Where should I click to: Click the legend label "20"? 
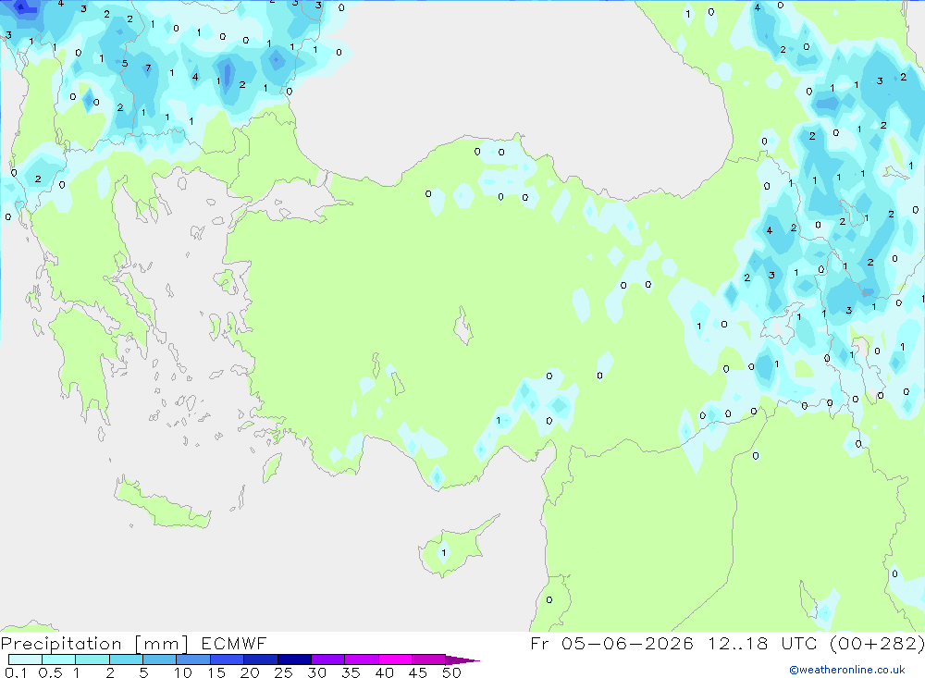(x=250, y=672)
